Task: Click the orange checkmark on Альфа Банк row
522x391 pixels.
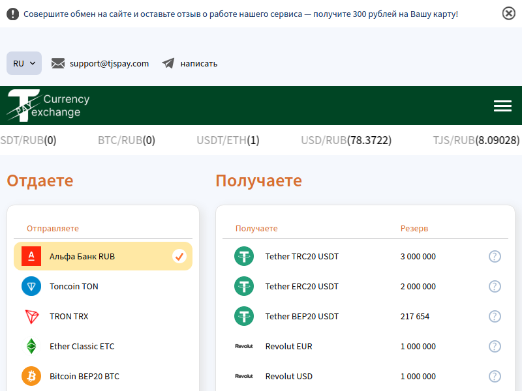Action: 179,256
